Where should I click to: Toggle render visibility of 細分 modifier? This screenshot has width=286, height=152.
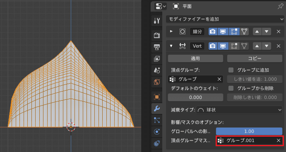tap(213, 31)
